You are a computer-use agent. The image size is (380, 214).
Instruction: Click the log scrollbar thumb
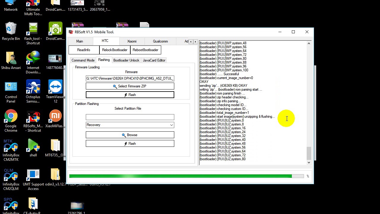309,153
